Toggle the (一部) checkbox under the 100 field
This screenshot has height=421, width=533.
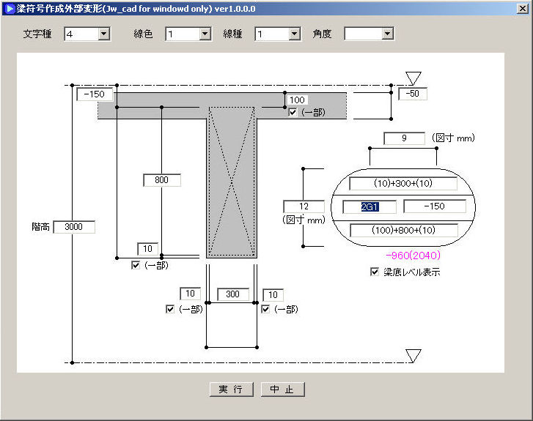tap(293, 112)
